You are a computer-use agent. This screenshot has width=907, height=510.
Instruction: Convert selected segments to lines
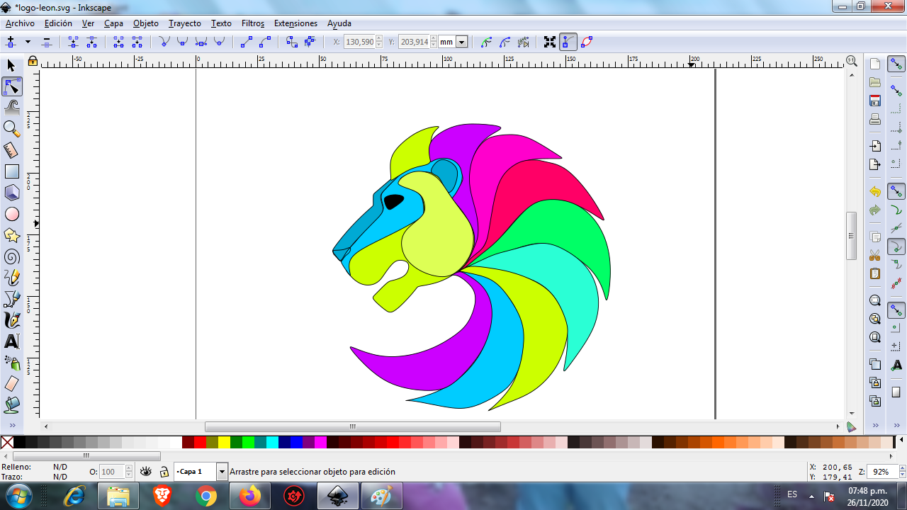(x=247, y=42)
